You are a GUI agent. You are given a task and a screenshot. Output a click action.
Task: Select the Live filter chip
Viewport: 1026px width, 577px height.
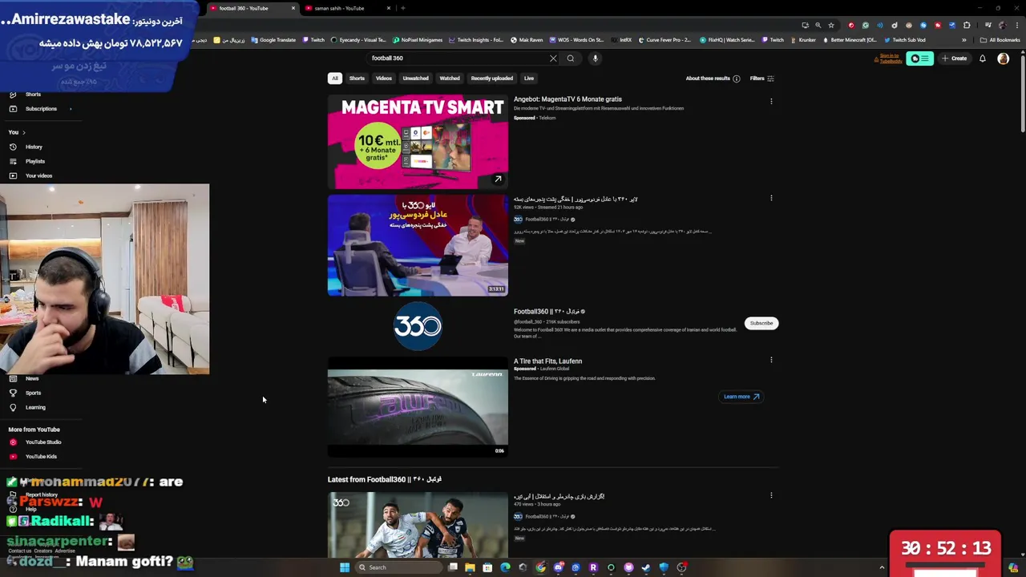click(529, 79)
